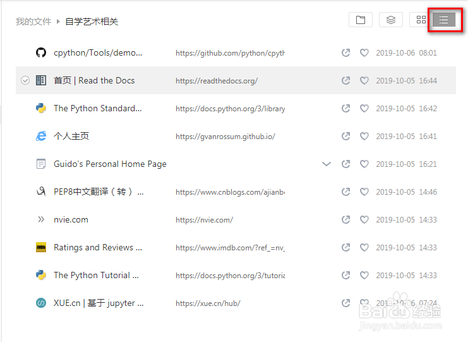
Task: Favorite Guido's Personal Home Page item
Action: click(x=364, y=164)
